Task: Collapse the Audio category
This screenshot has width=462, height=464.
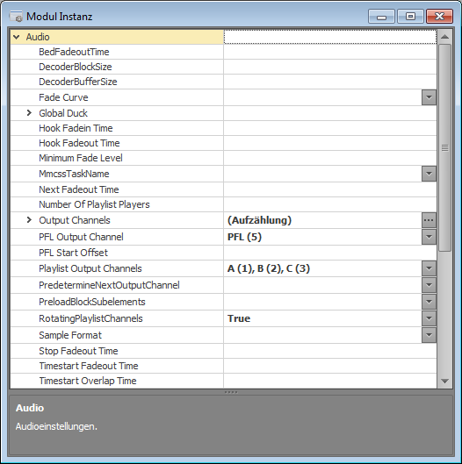Action: [x=17, y=37]
